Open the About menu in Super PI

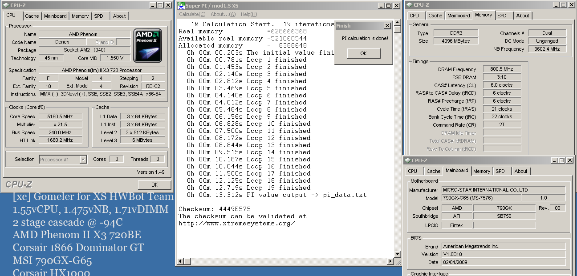(x=223, y=14)
